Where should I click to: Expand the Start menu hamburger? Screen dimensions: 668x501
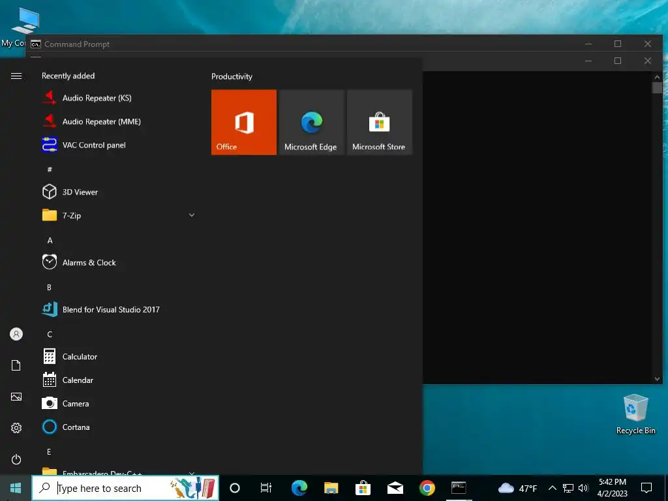pos(16,76)
